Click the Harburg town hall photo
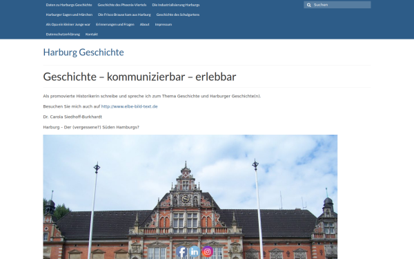 (x=190, y=197)
